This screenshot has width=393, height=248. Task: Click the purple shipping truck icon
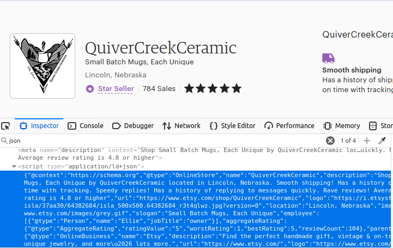click(x=328, y=58)
